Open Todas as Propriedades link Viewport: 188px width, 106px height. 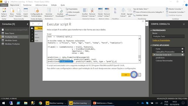click(161, 40)
